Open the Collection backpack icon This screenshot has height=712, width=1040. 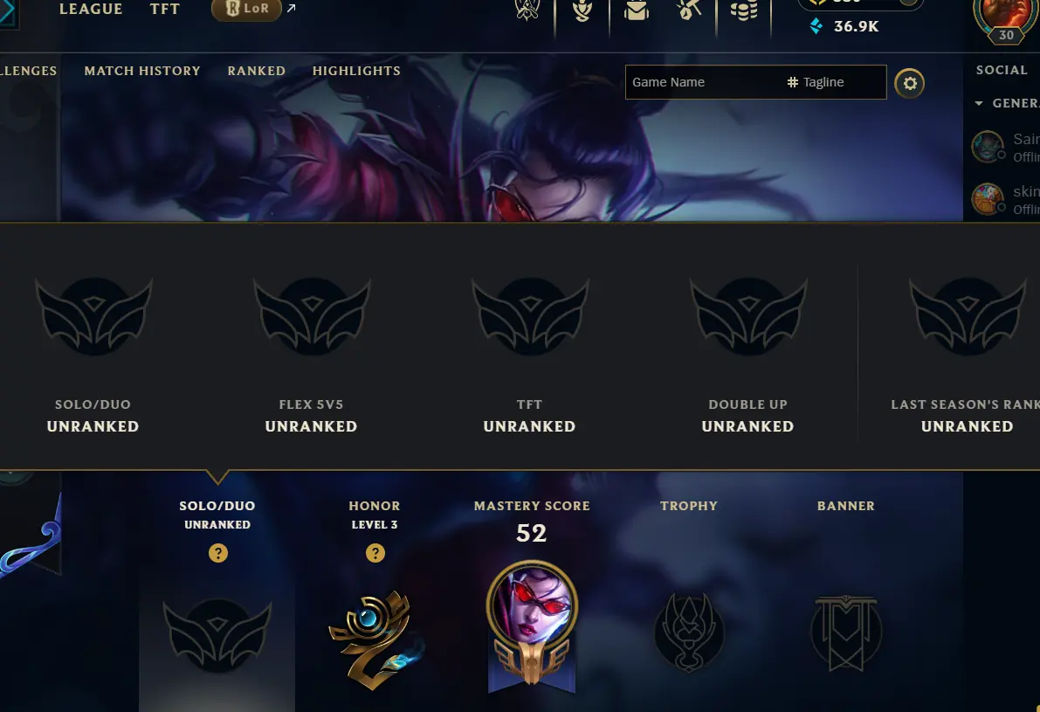pyautogui.click(x=636, y=10)
